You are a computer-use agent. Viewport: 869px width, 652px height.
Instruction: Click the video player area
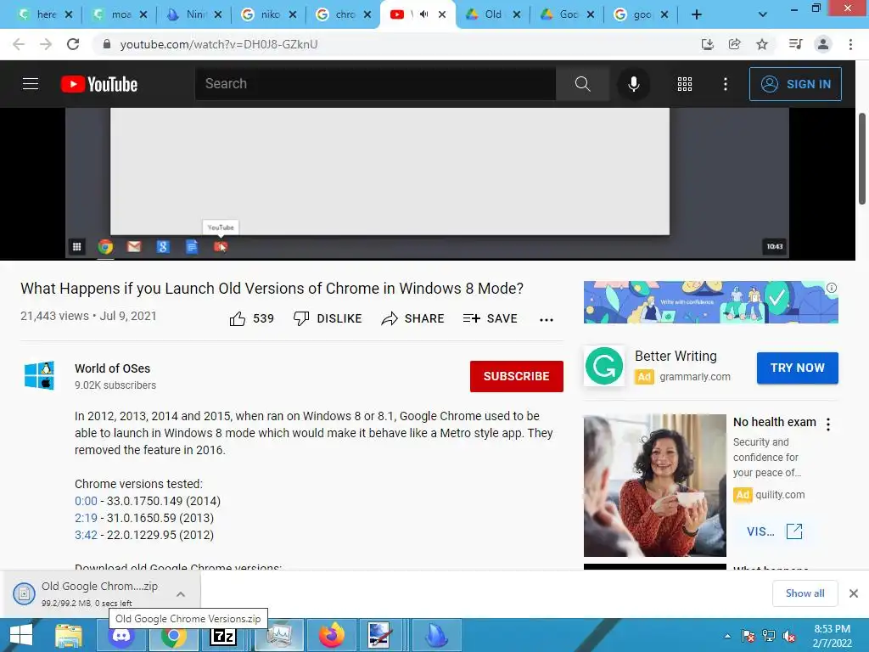(x=428, y=183)
